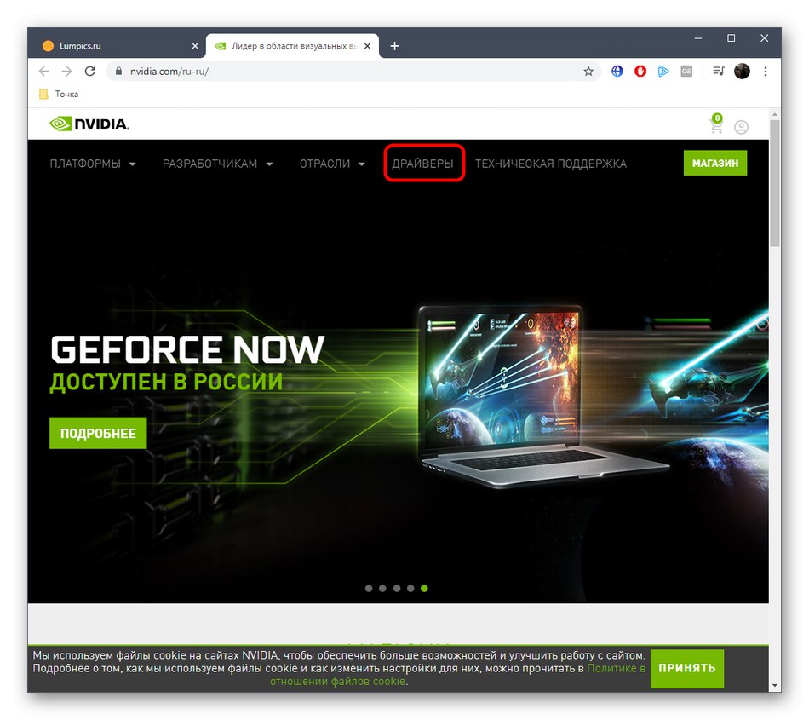The width and height of the screenshot is (809, 720).
Task: Switch to the Lumpics.ru tab
Action: pyautogui.click(x=120, y=46)
